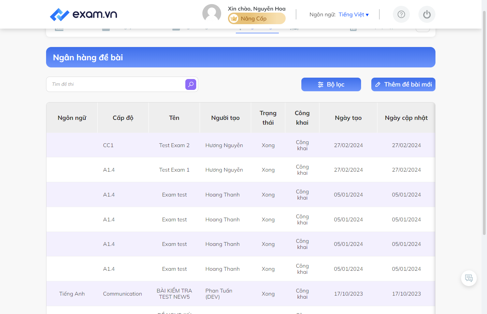487x314 pixels.
Task: Select BÀI KIỂM TRA TEST NEW5 entry
Action: tap(174, 294)
